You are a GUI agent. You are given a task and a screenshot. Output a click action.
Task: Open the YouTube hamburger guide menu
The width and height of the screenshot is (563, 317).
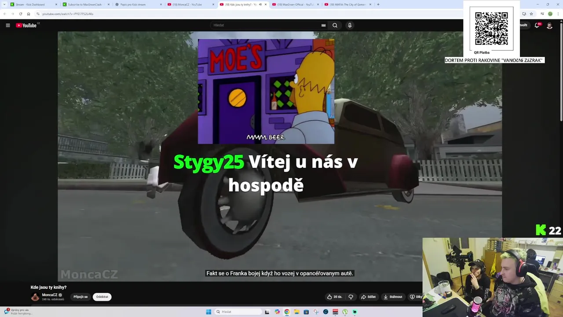click(8, 26)
